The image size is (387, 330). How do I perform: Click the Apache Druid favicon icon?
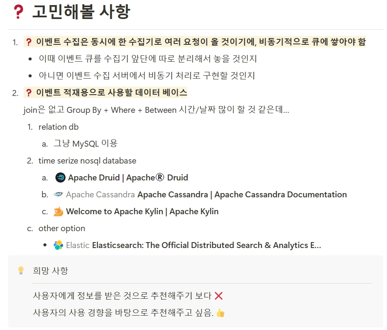60,177
